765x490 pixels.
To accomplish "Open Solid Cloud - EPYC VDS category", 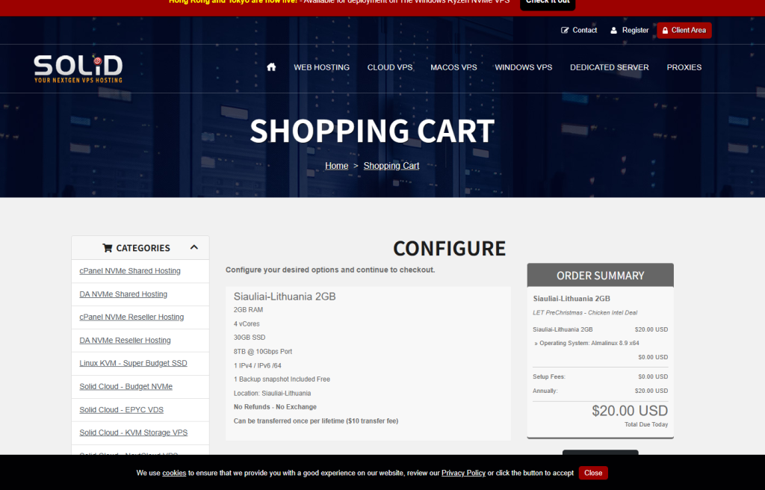I will 121,410.
